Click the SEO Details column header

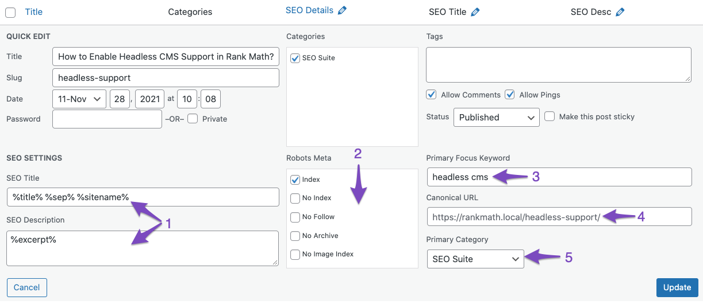(309, 10)
